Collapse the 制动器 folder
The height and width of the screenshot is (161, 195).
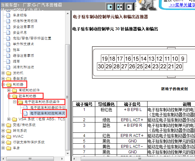coord(3,85)
